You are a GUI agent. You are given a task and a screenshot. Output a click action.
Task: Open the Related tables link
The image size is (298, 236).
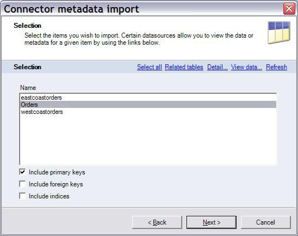[x=184, y=67]
